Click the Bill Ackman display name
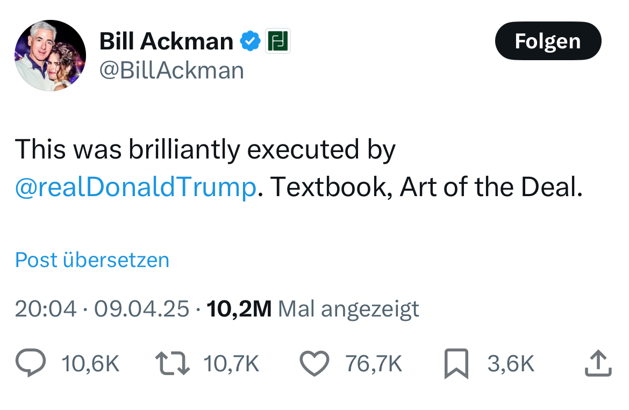Image resolution: width=629 pixels, height=410 pixels. coord(166,41)
